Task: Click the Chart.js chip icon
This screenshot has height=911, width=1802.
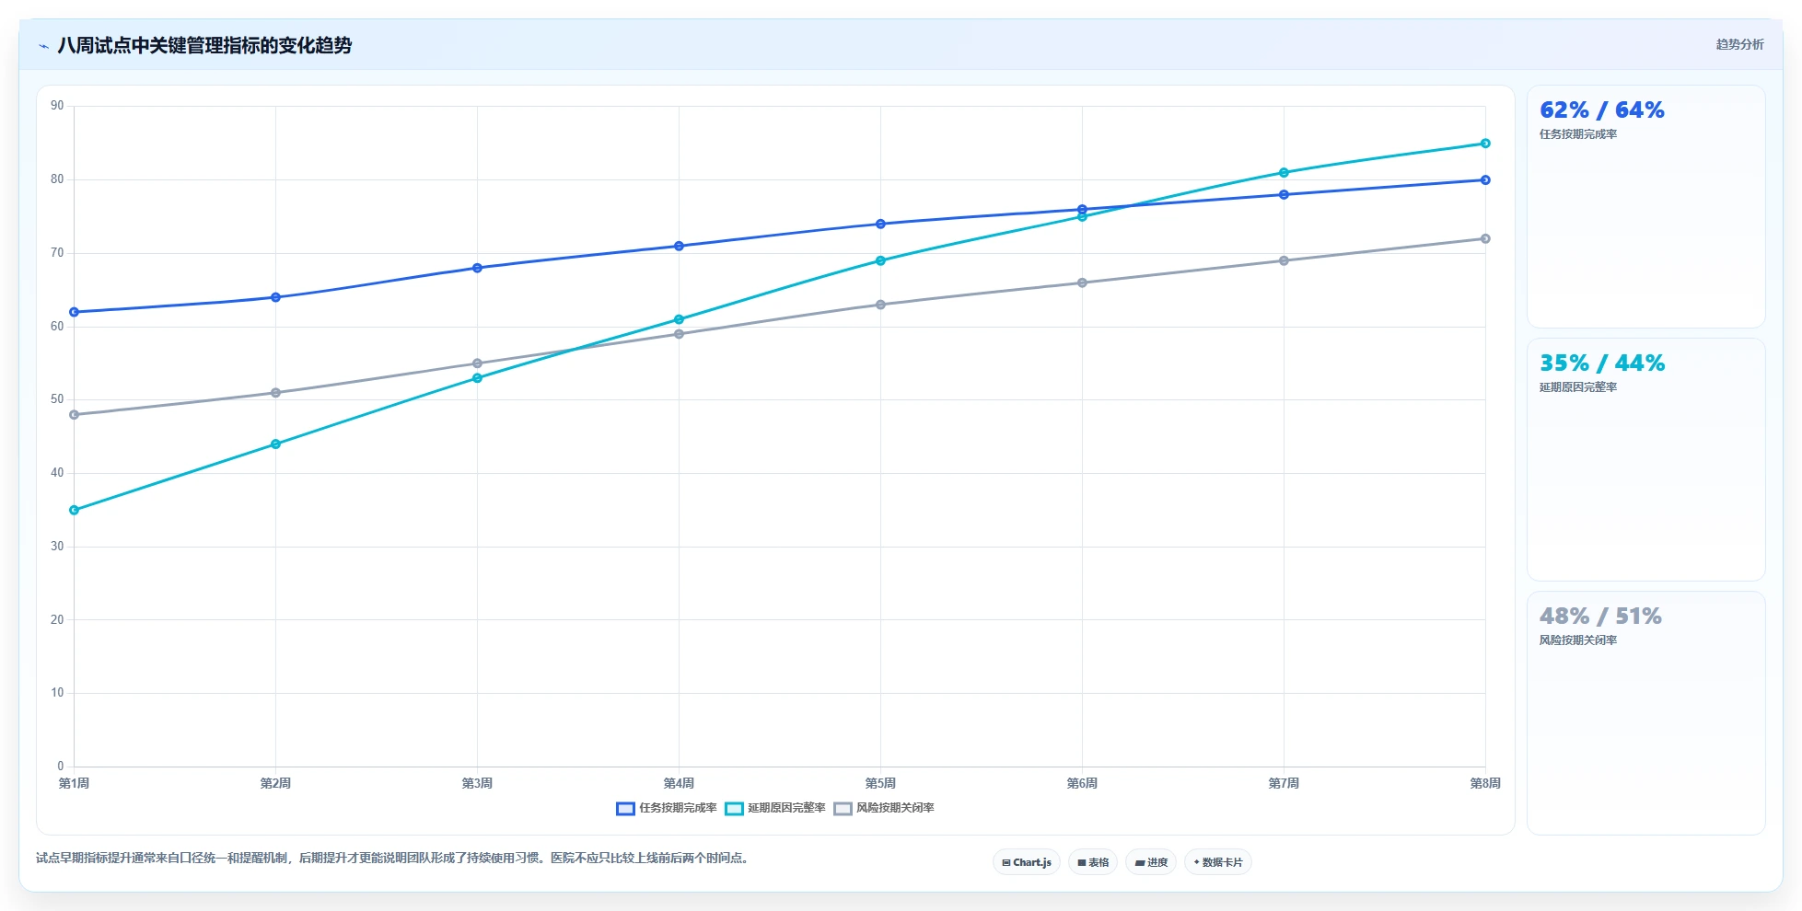Action: [1006, 862]
